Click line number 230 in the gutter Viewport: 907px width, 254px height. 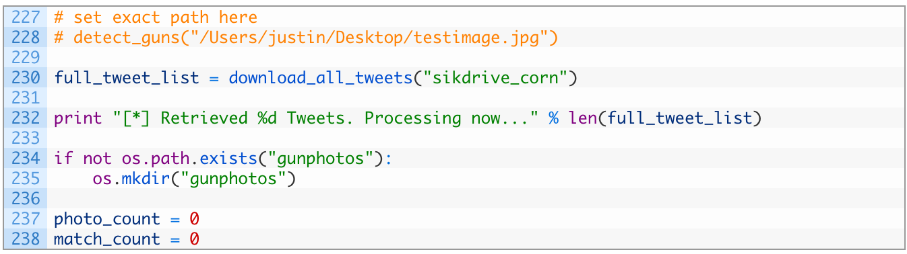click(x=25, y=78)
